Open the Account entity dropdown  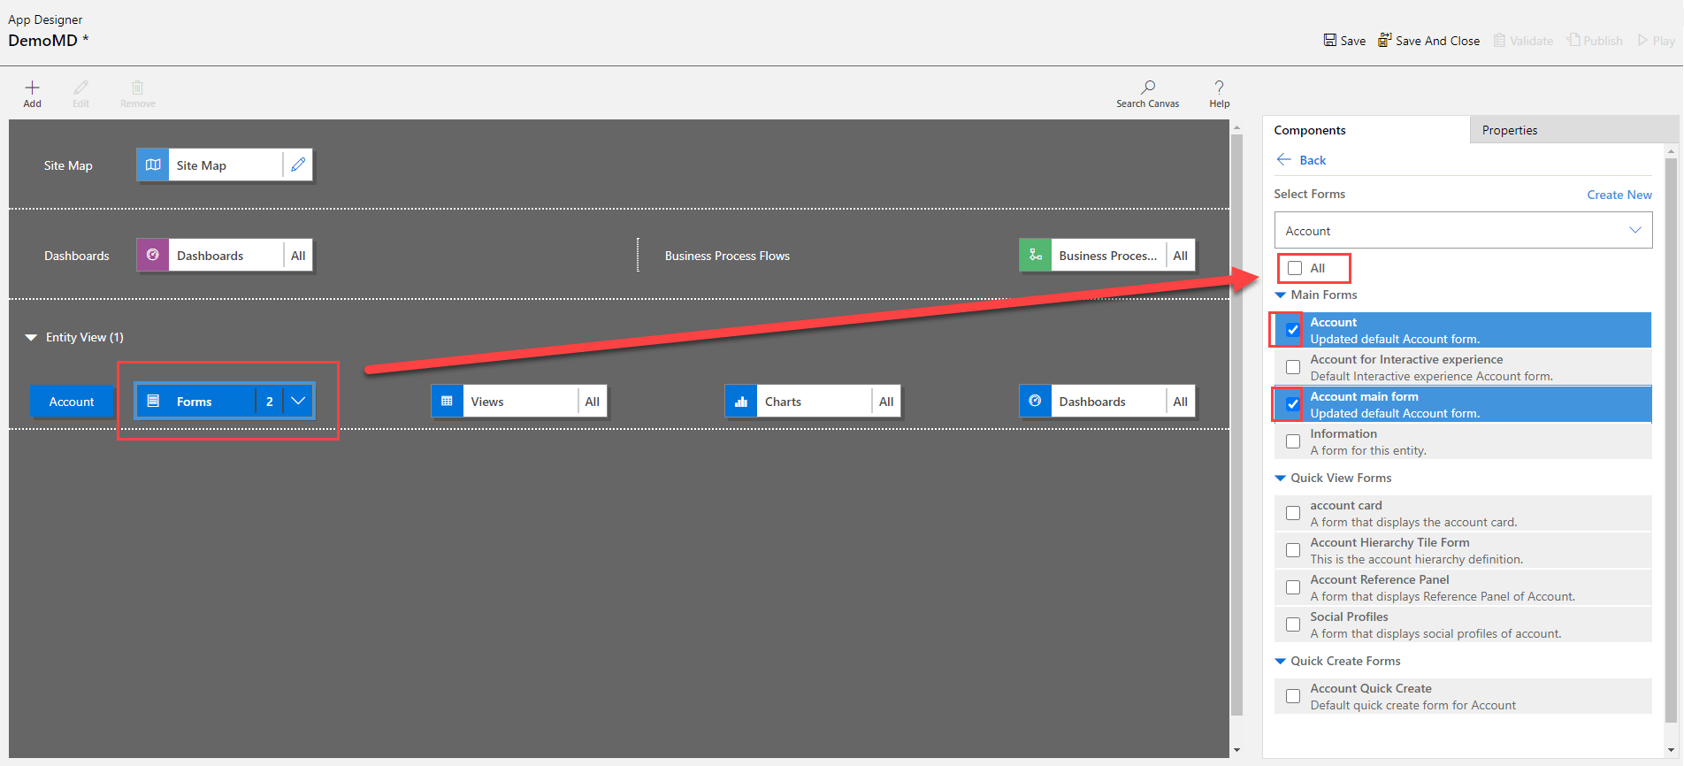[1463, 230]
